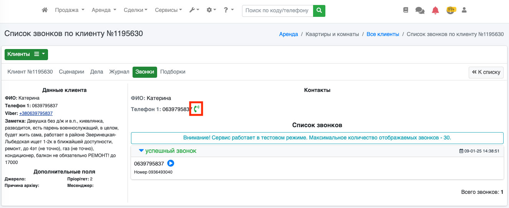Open the Viber phone number link
509x208 pixels.
pos(36,113)
